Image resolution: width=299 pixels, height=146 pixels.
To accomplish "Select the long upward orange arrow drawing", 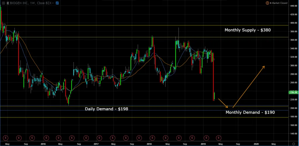I will pyautogui.click(x=248, y=87).
